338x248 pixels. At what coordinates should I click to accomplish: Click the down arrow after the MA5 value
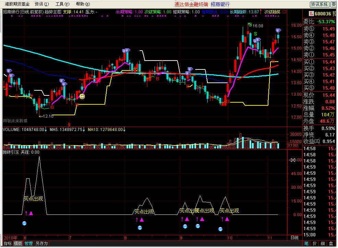[84, 130]
